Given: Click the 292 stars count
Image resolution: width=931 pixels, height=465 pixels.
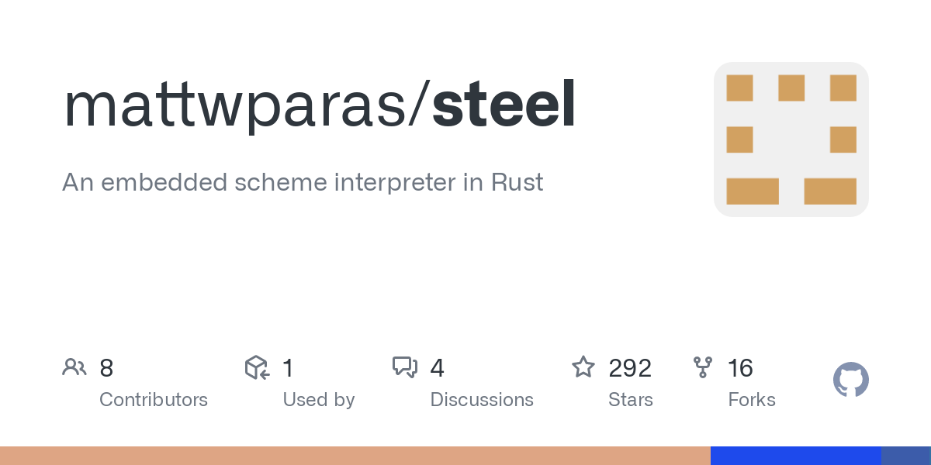Looking at the screenshot, I should pyautogui.click(x=630, y=368).
